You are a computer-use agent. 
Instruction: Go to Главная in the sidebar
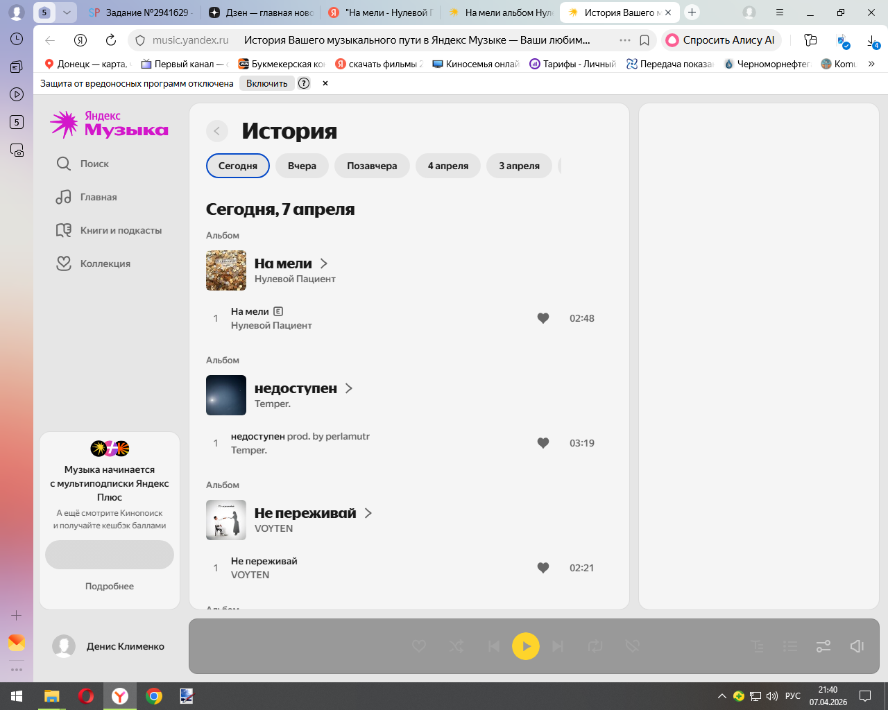coord(87,197)
